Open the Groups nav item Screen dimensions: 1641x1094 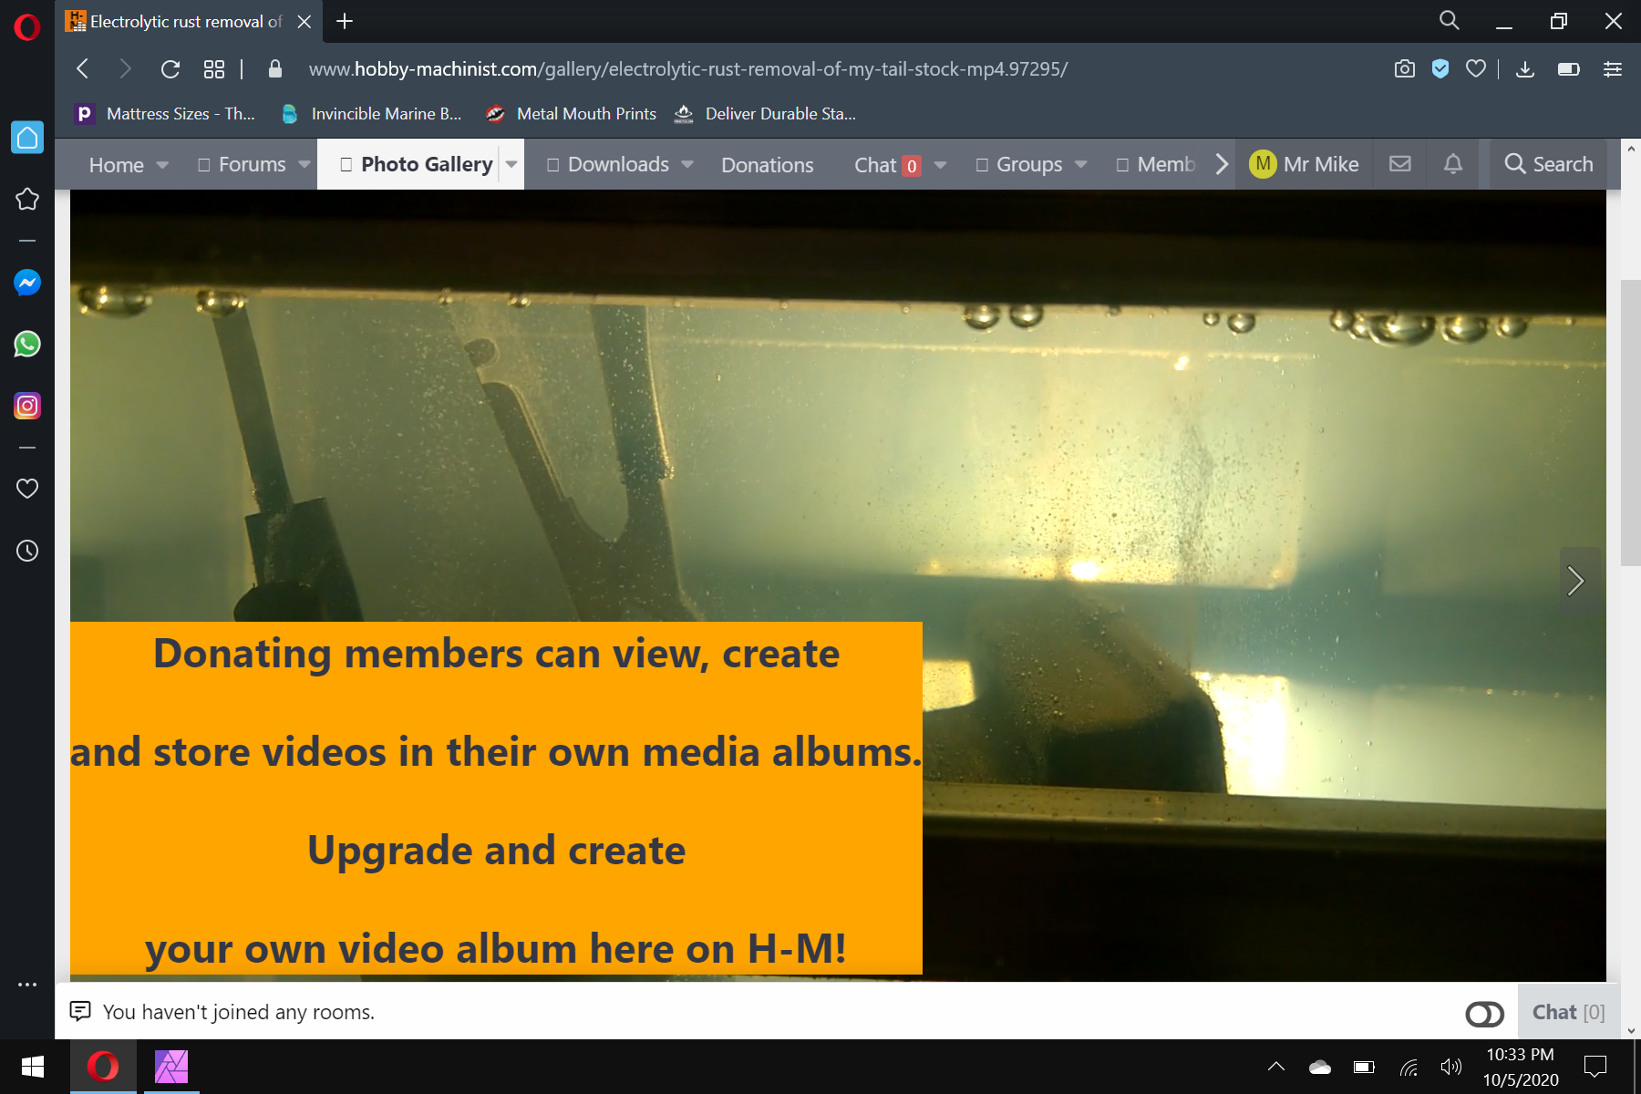coord(1019,164)
